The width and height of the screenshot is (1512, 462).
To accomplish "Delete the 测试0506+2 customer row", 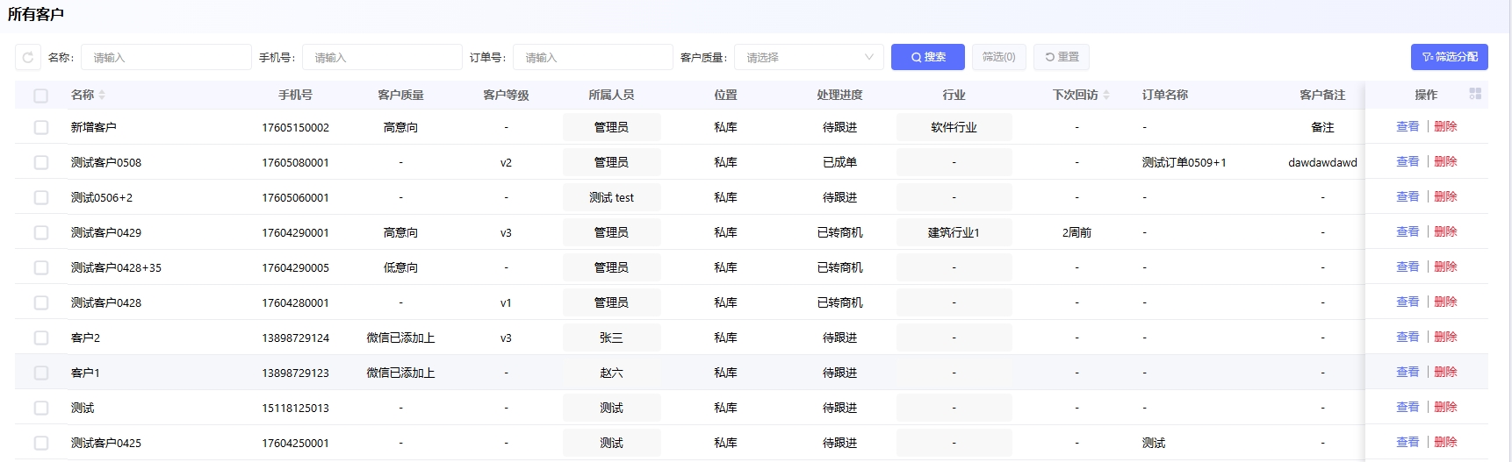I will click(x=1445, y=197).
